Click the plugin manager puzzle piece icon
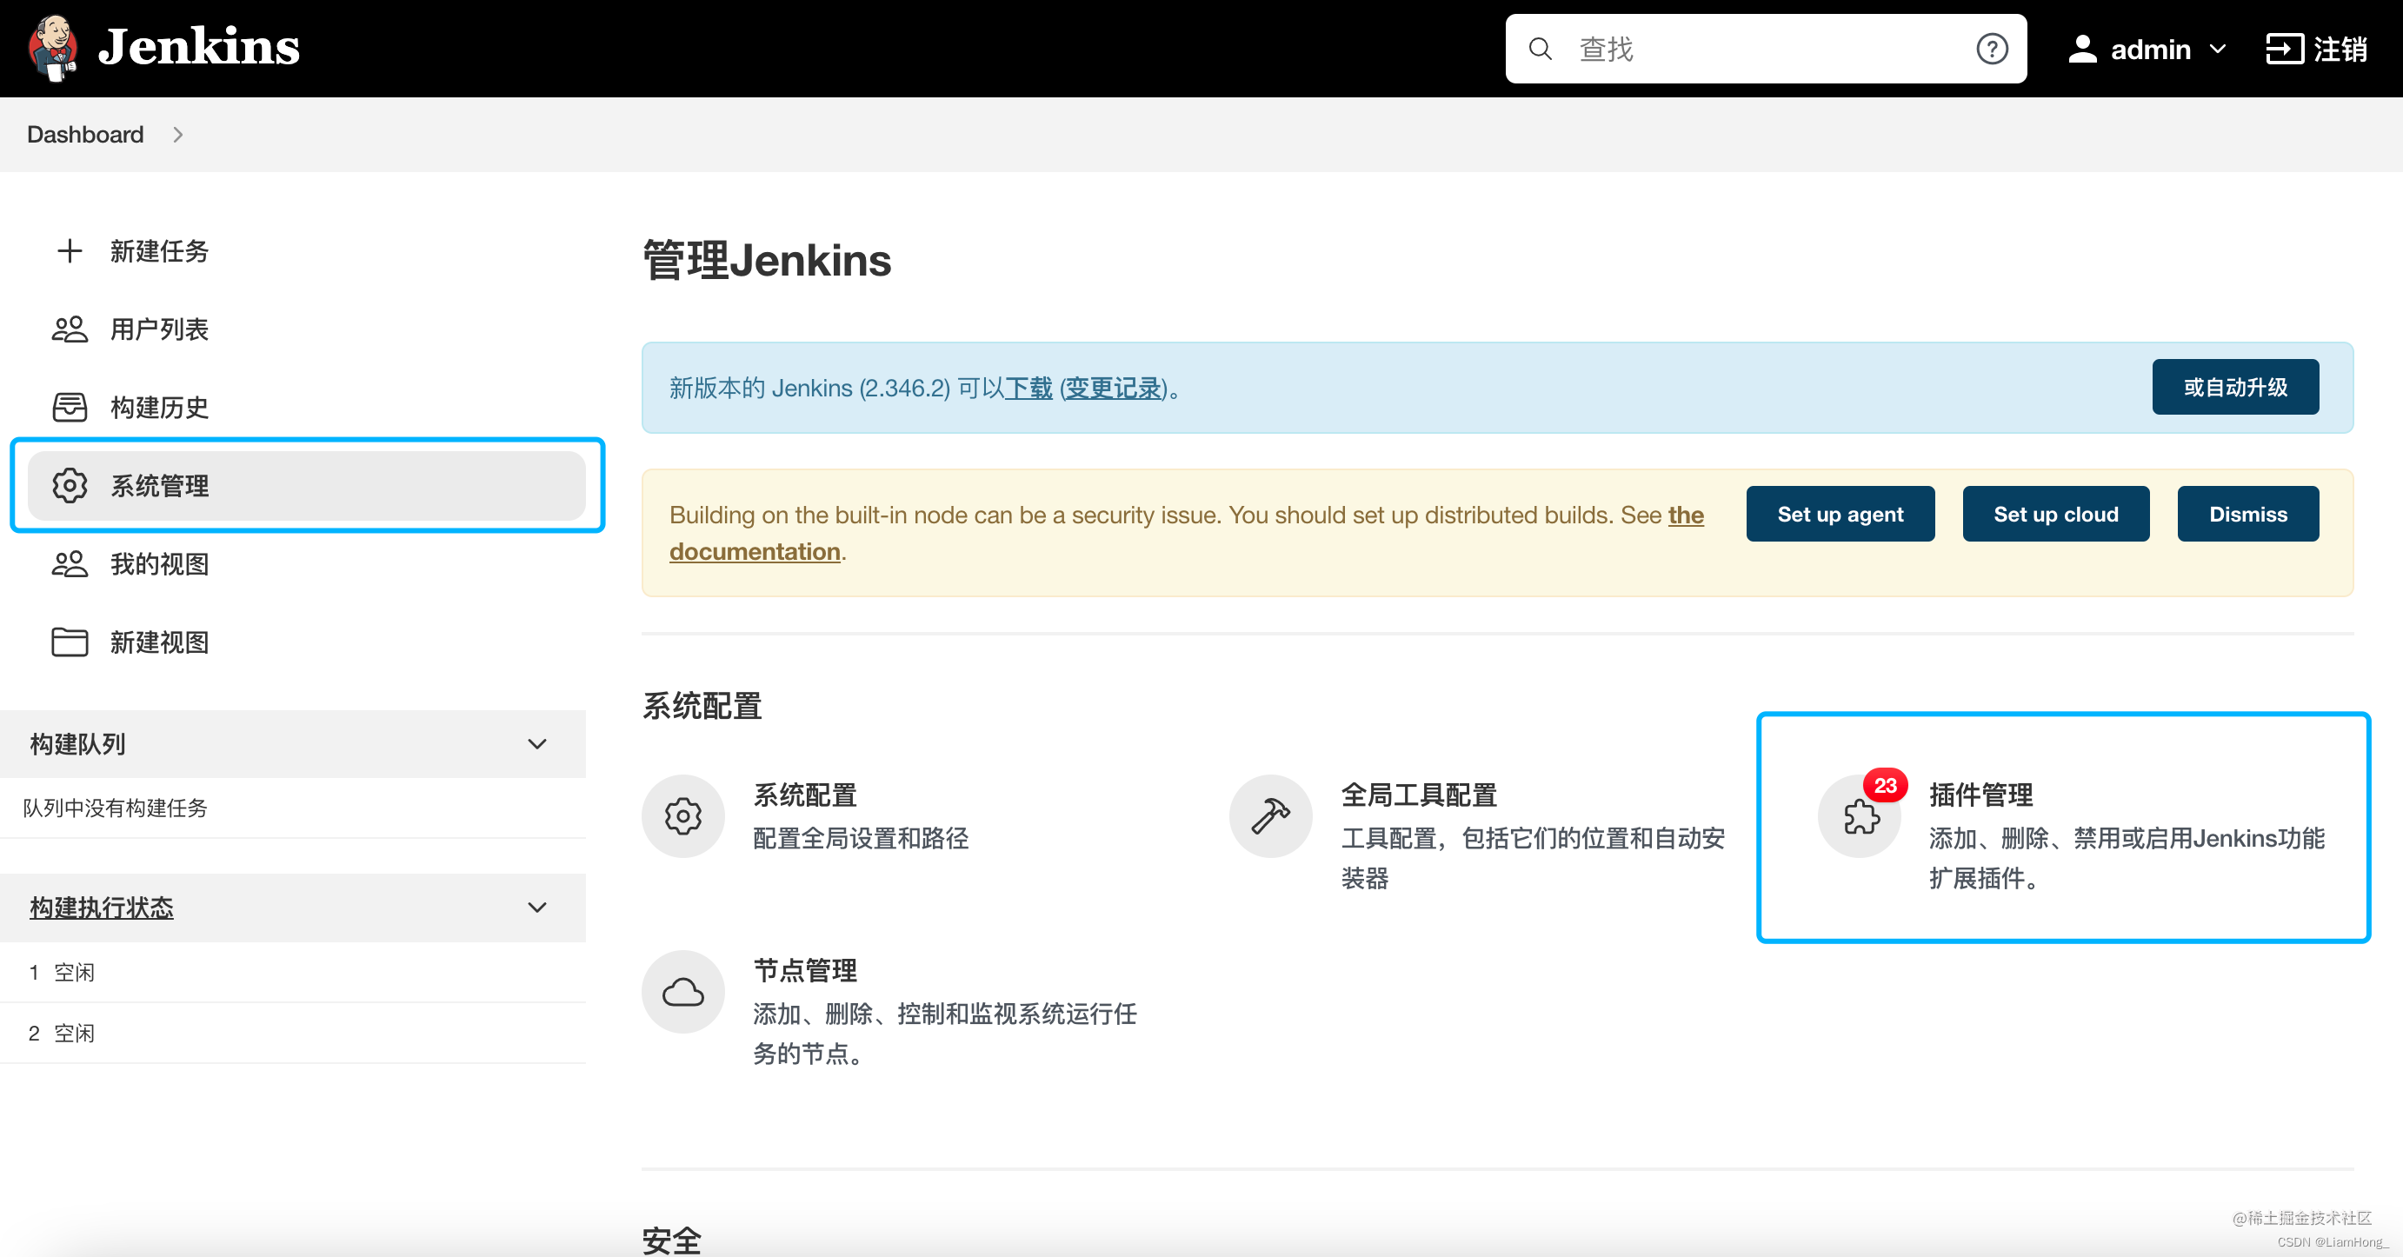The width and height of the screenshot is (2403, 1257). click(1860, 817)
